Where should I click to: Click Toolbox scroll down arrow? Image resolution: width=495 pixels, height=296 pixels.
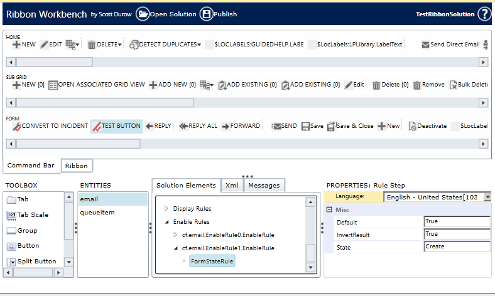[x=69, y=262]
